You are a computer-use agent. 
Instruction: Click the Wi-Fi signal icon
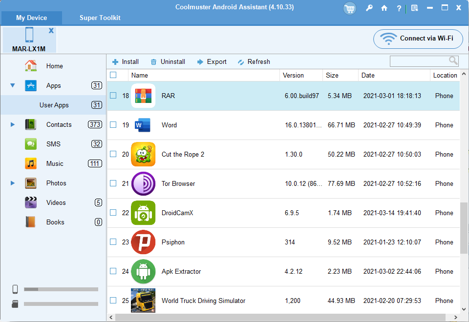[388, 39]
